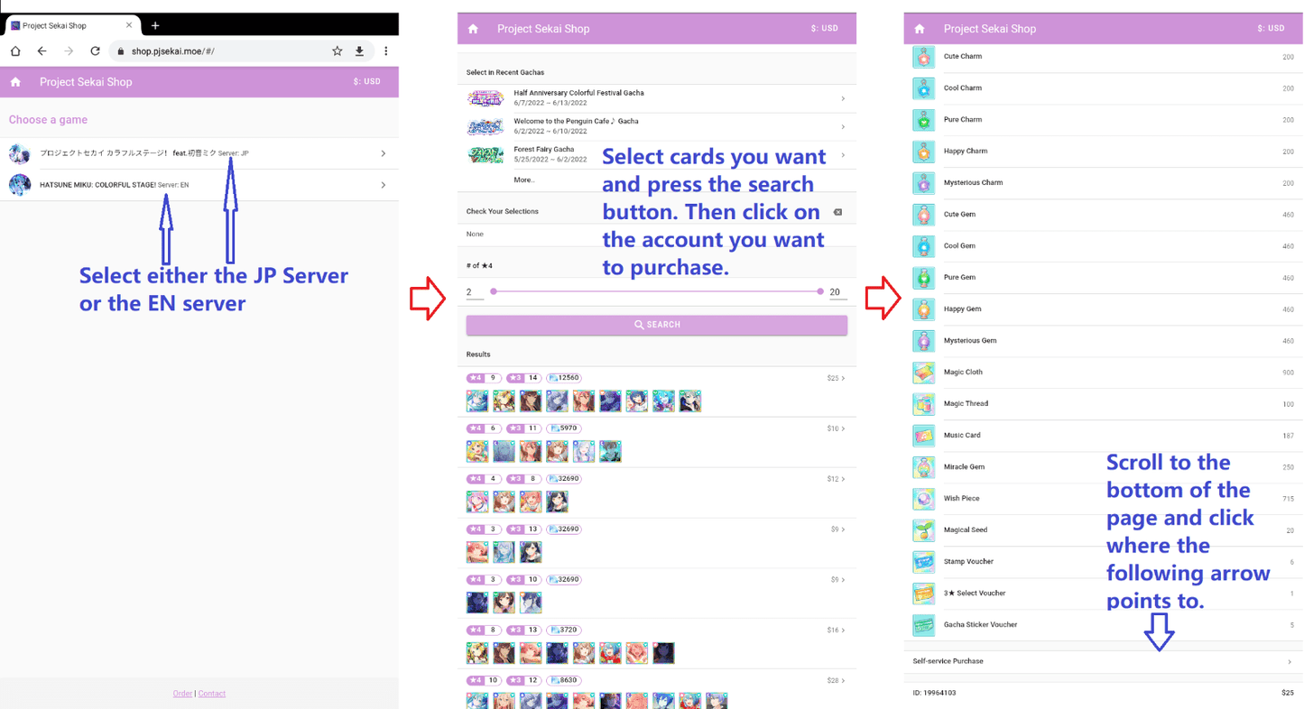Viewport: 1304px width, 709px height.
Task: Click the Wish Piece item icon
Action: tap(924, 499)
